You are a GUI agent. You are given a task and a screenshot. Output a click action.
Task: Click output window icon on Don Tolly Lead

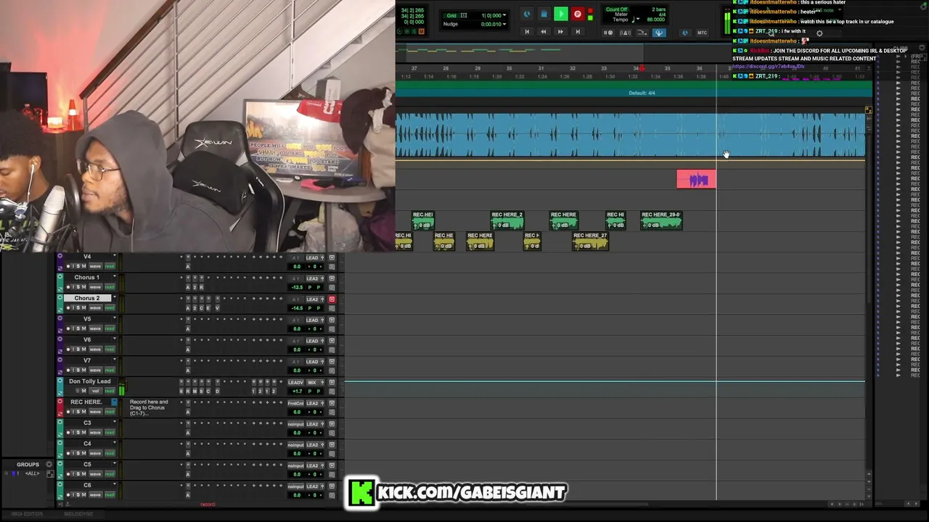(x=332, y=382)
